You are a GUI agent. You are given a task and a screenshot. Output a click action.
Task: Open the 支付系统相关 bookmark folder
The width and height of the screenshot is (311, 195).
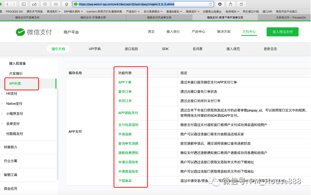click(153, 12)
